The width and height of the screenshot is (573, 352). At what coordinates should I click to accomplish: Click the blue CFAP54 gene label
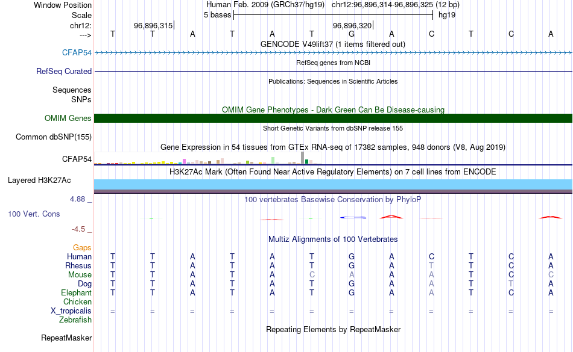(x=77, y=52)
